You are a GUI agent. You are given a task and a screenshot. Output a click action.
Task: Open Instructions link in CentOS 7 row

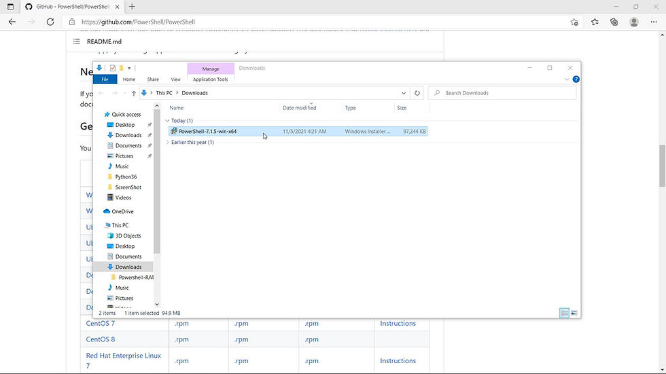(x=398, y=324)
